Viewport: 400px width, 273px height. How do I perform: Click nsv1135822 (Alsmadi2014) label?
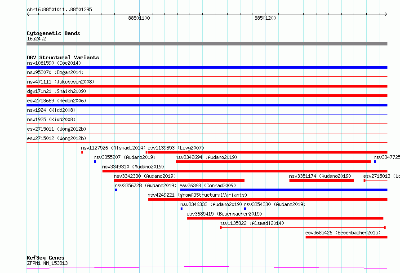[x=252, y=223]
